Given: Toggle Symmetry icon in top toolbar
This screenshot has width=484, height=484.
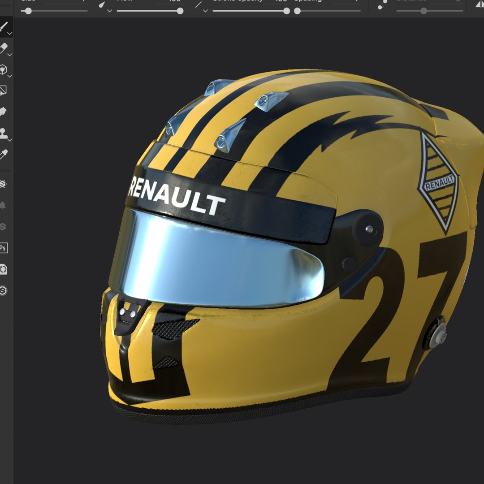Looking at the screenshot, I should pos(480,4).
